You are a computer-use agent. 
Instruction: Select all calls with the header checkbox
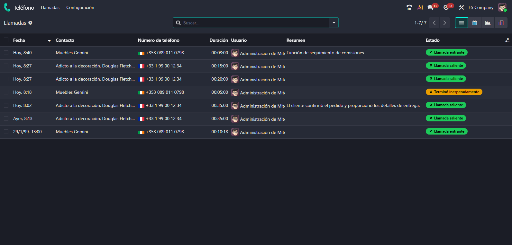[6, 40]
